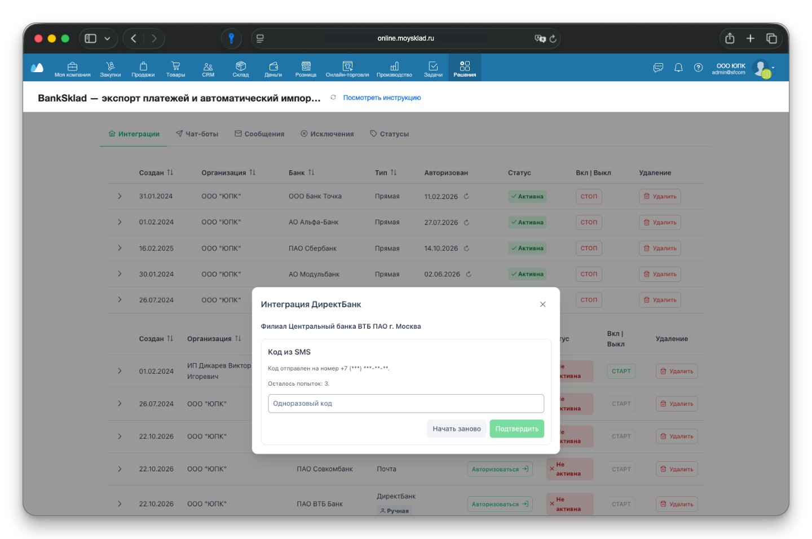Stop the ПАО Сбербанк integration

(x=589, y=248)
